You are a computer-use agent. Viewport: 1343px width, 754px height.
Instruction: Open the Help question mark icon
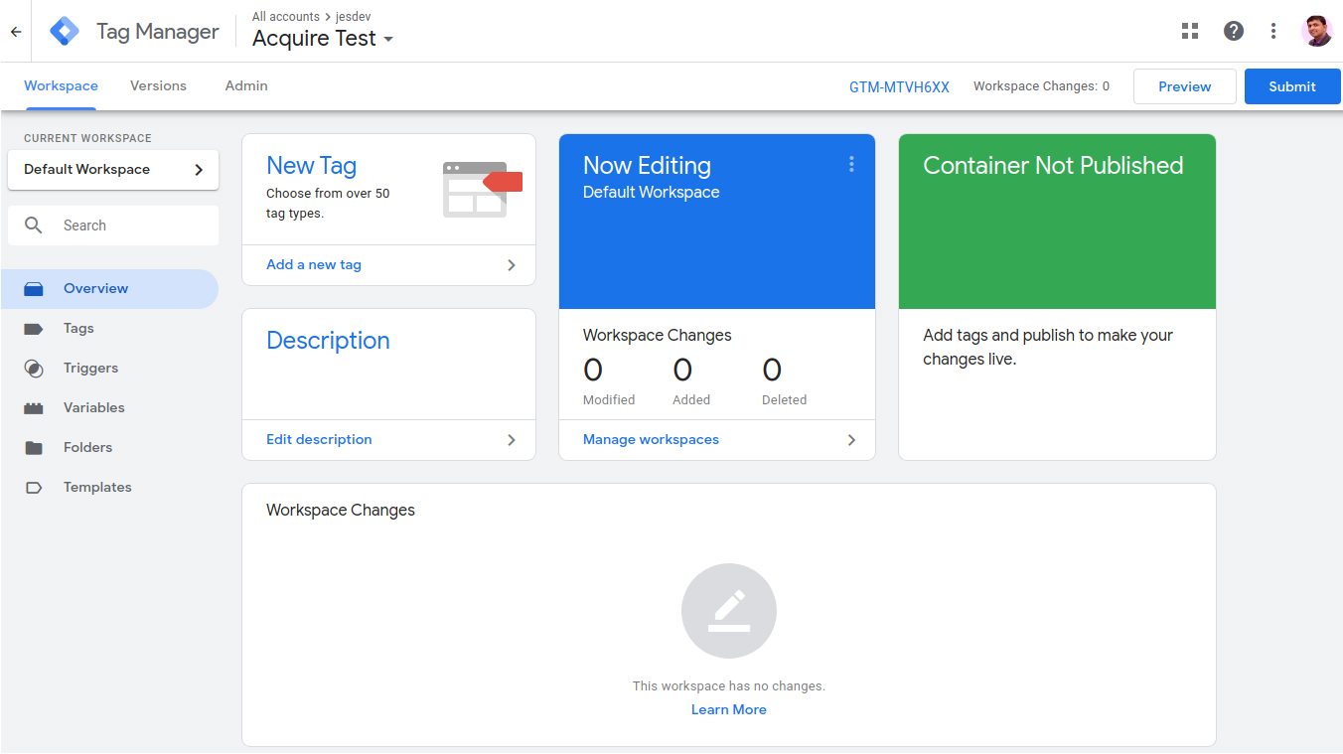click(1234, 31)
